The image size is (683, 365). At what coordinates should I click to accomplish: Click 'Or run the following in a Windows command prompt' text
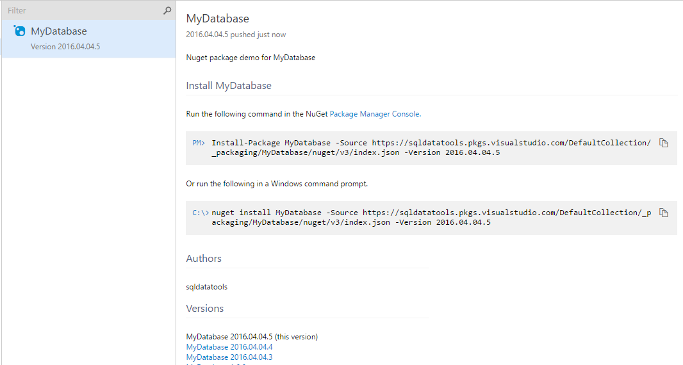(277, 184)
